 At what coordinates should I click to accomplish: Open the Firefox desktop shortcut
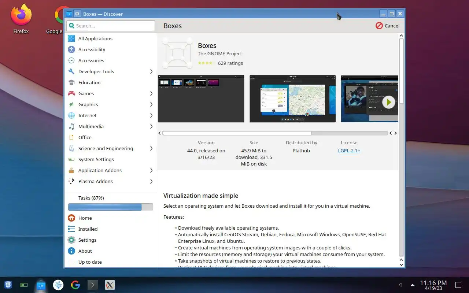click(x=21, y=19)
